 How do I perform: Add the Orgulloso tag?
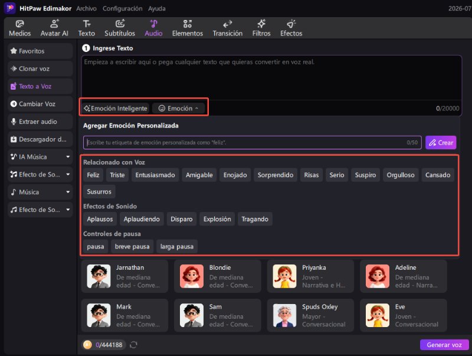coord(401,175)
